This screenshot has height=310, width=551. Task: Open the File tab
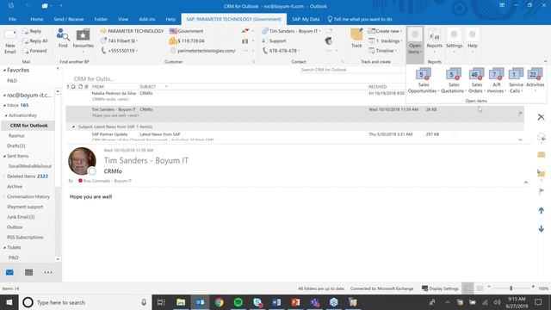pyautogui.click(x=12, y=19)
